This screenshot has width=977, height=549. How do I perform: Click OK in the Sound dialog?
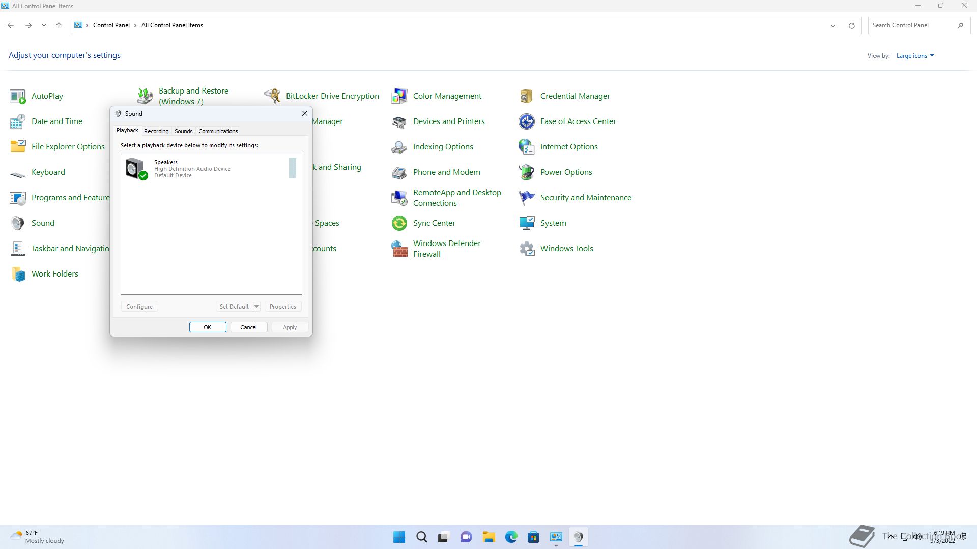click(208, 327)
